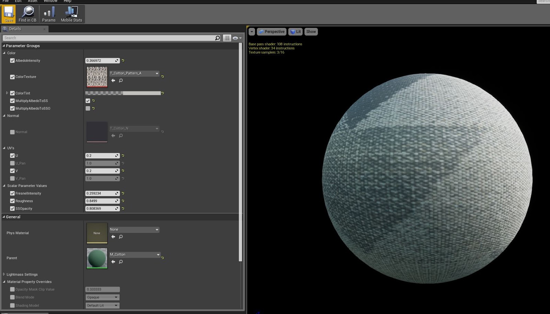Click the Find in CB toolbar icon

[27, 14]
